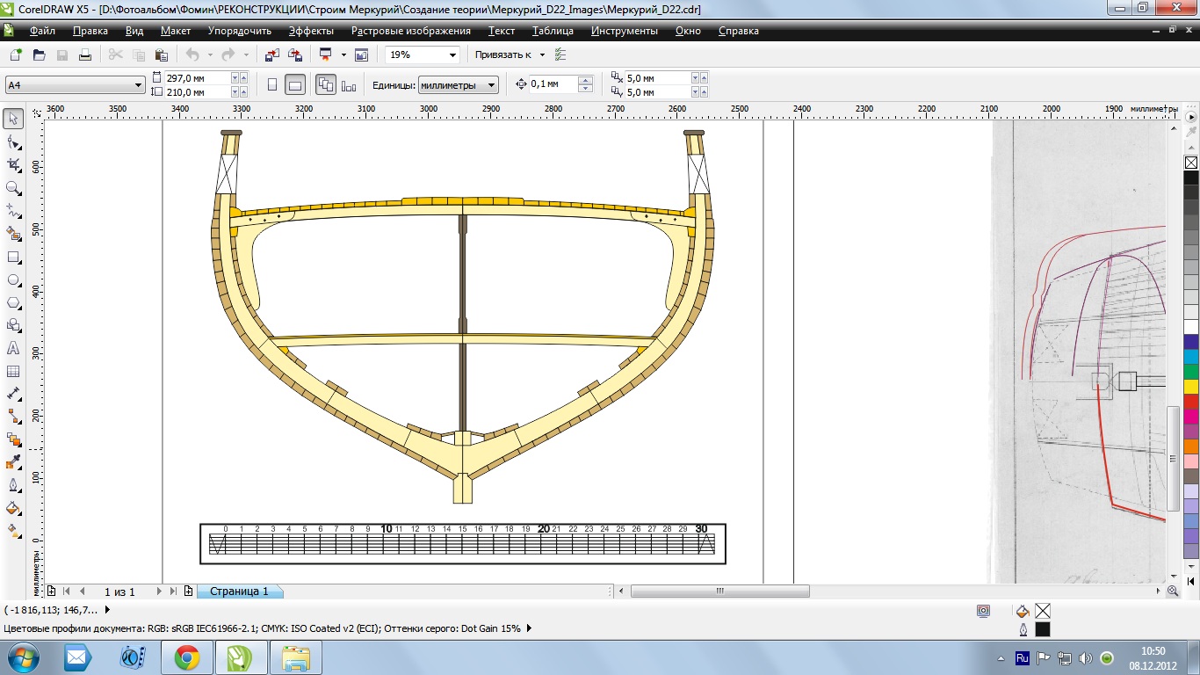The height and width of the screenshot is (675, 1200).
Task: Open the Welcome screen icon
Action: [361, 54]
